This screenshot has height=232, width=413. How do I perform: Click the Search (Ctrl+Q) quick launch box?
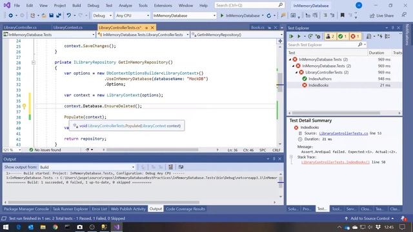[250, 5]
